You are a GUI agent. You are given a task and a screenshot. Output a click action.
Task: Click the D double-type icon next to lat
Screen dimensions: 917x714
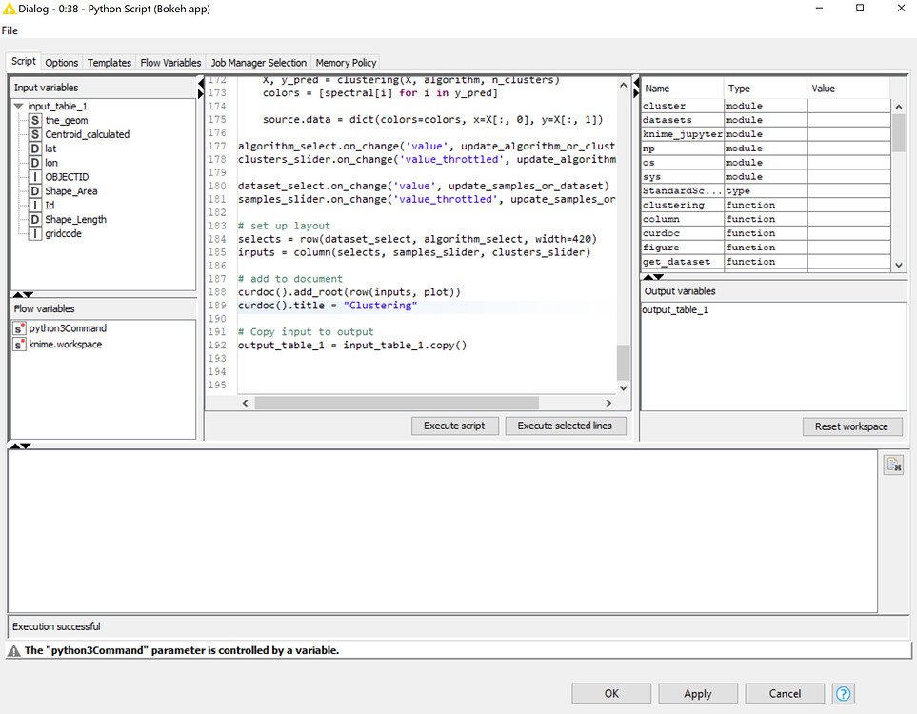(34, 149)
